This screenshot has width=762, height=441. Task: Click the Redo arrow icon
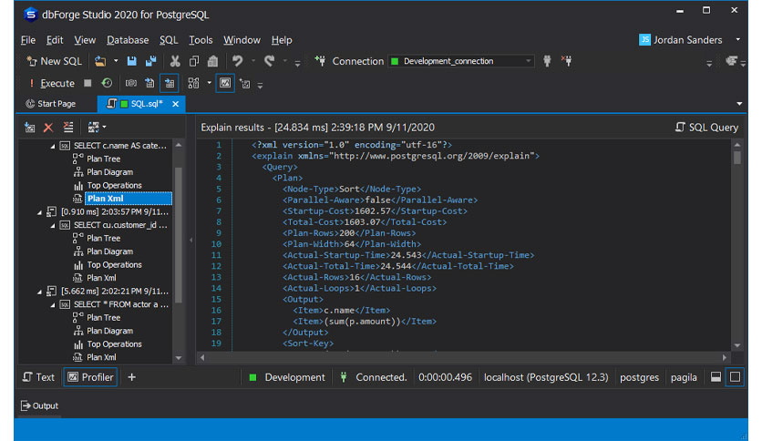[269, 61]
